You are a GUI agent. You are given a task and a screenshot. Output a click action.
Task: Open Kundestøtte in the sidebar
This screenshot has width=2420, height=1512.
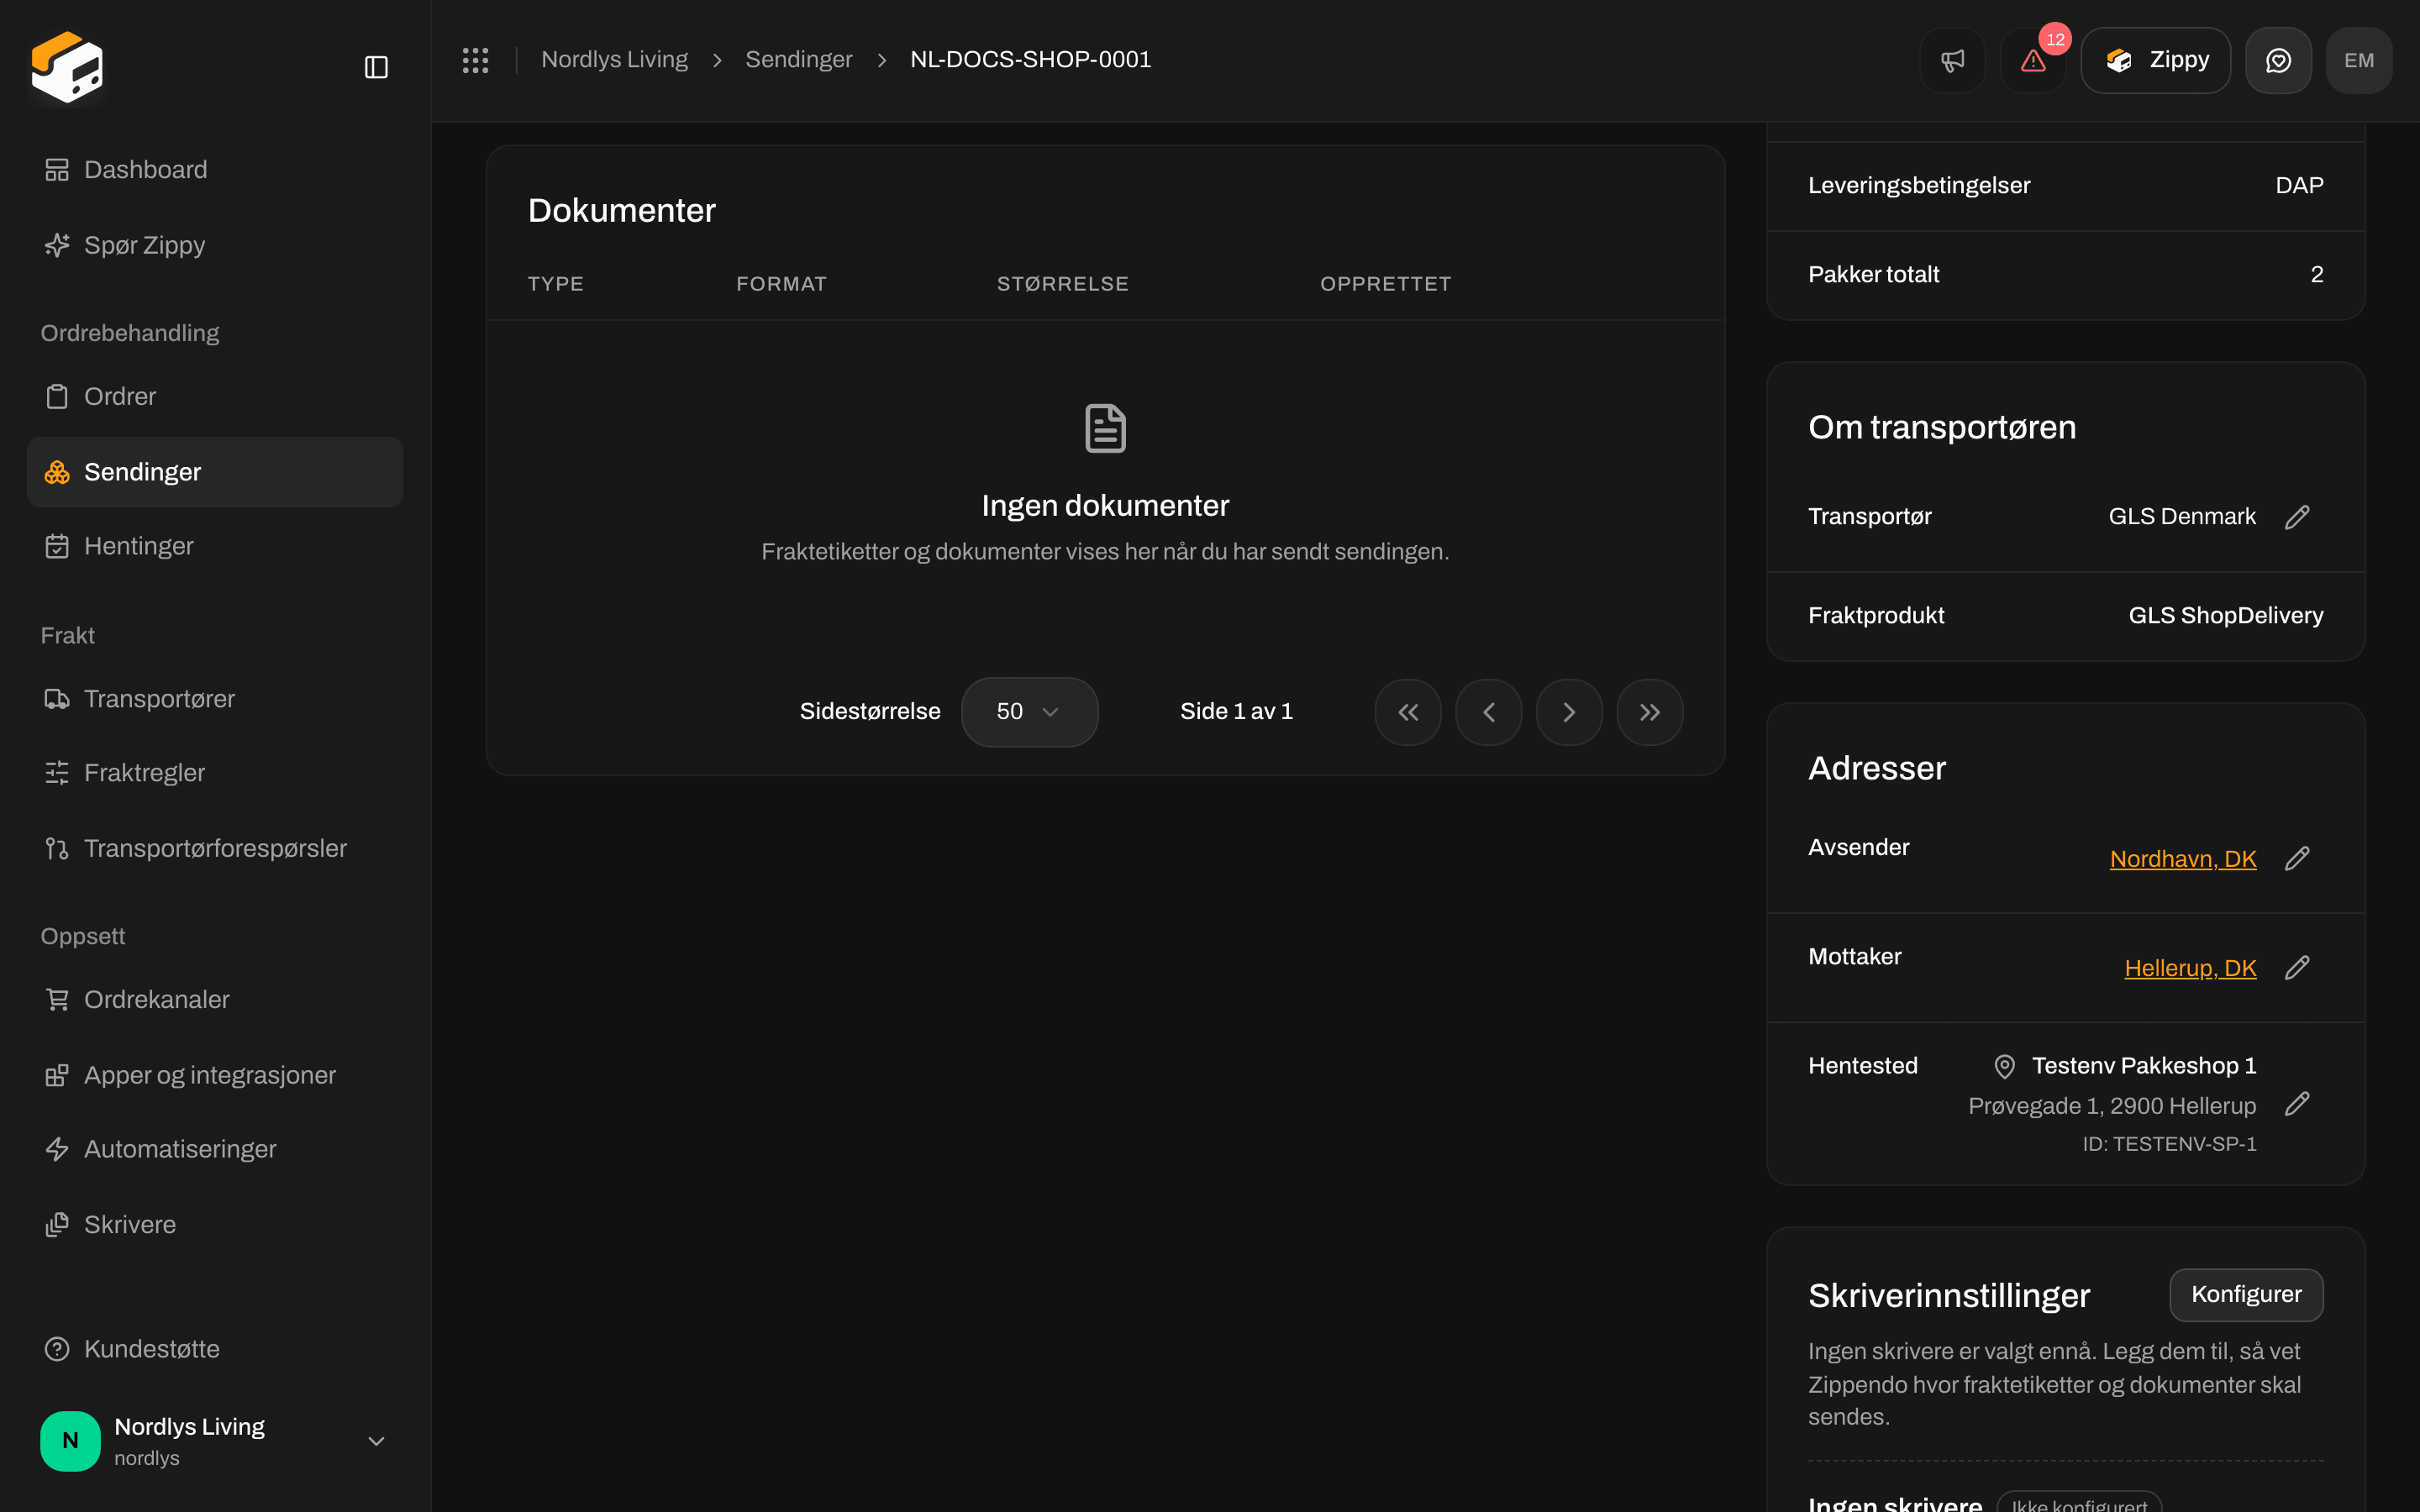[215, 1349]
